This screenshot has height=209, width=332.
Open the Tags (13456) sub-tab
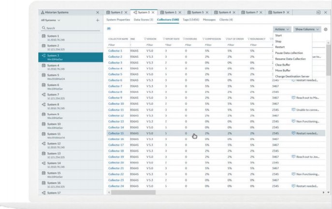click(x=191, y=20)
